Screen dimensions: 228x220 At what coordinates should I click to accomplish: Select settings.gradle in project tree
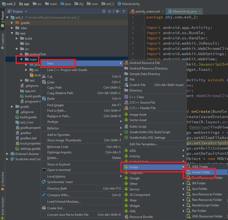(28, 149)
